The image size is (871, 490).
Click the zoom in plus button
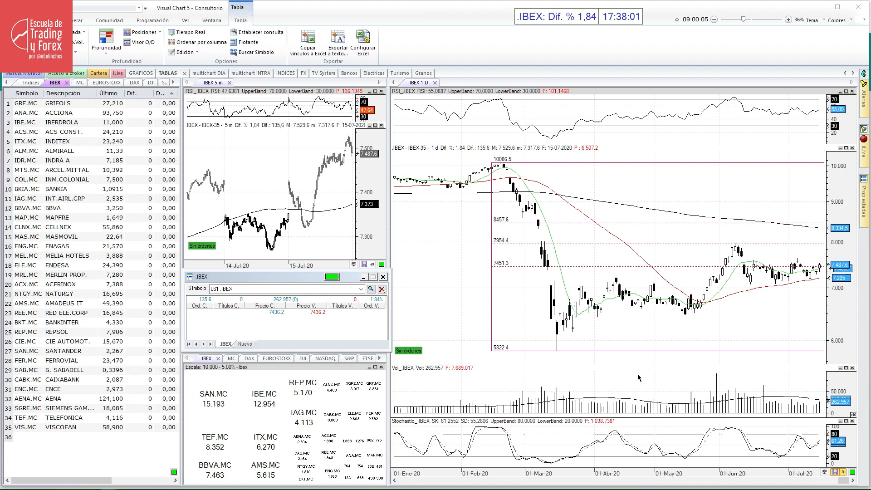click(788, 20)
